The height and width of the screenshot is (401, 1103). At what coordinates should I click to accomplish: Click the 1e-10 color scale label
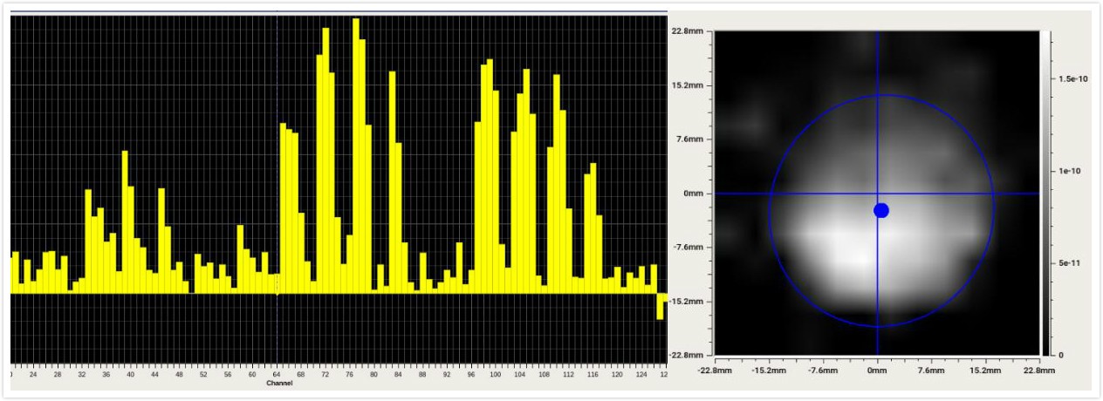coord(1069,171)
